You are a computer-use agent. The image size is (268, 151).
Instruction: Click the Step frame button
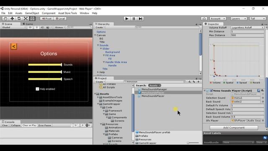[x=140, y=18]
